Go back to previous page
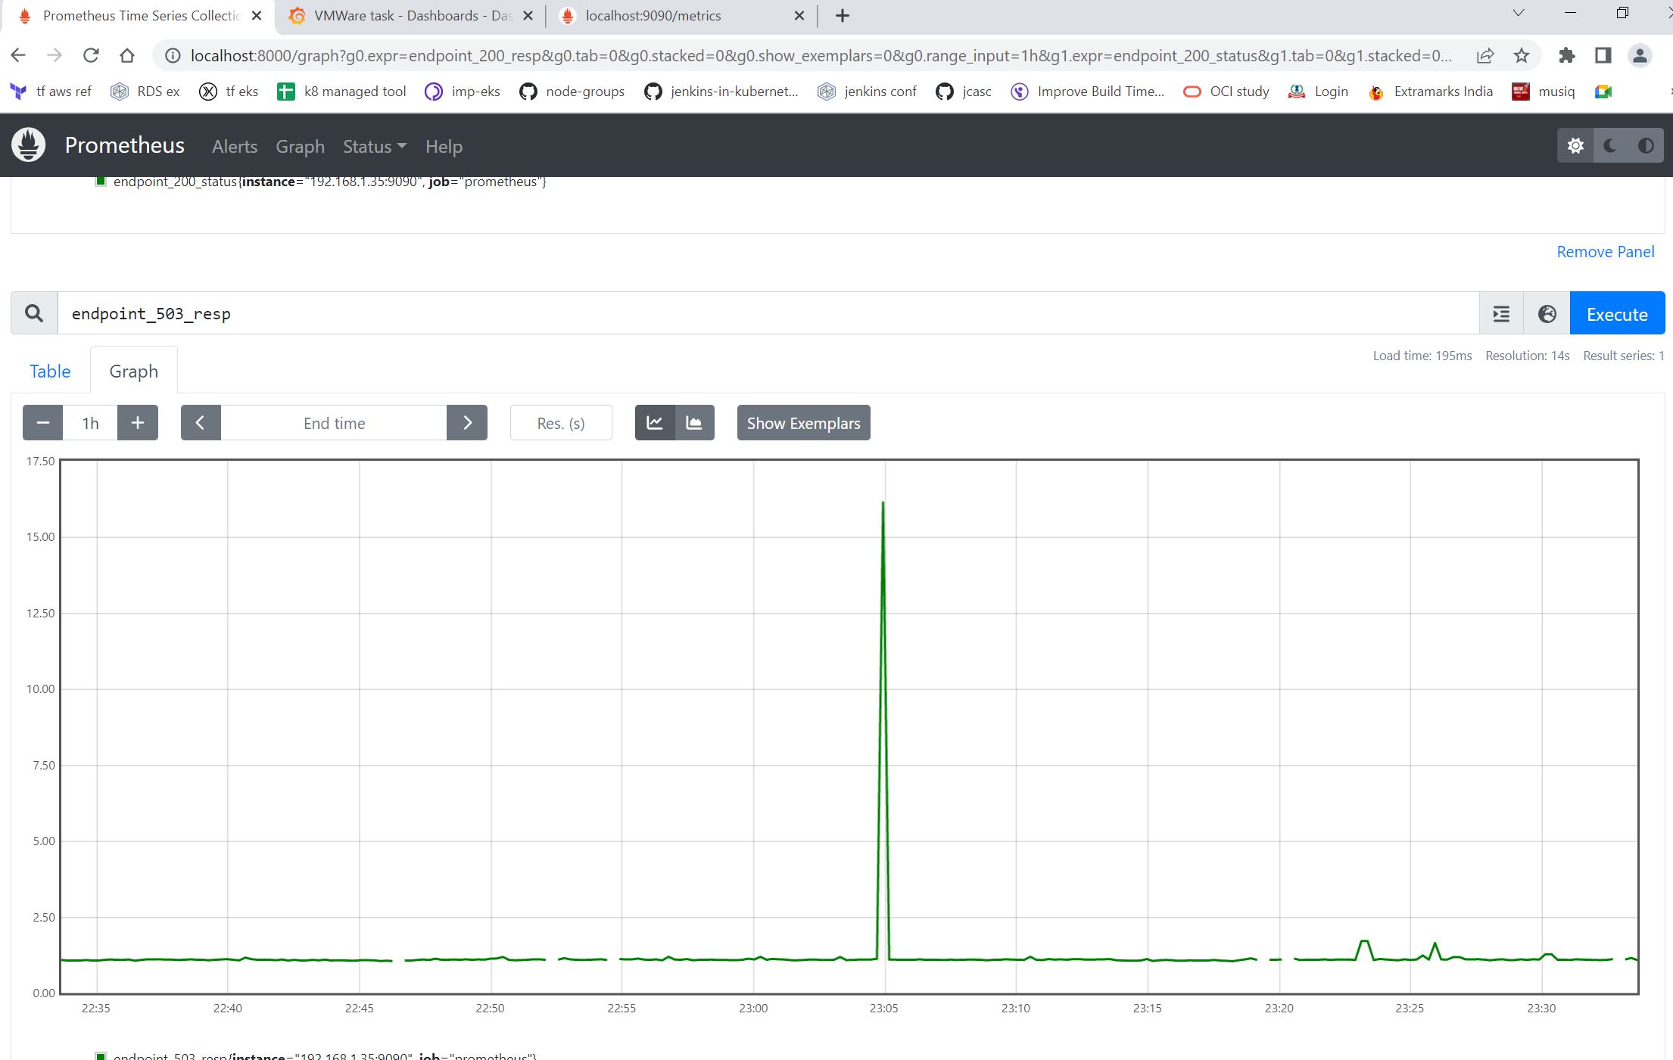 tap(18, 55)
